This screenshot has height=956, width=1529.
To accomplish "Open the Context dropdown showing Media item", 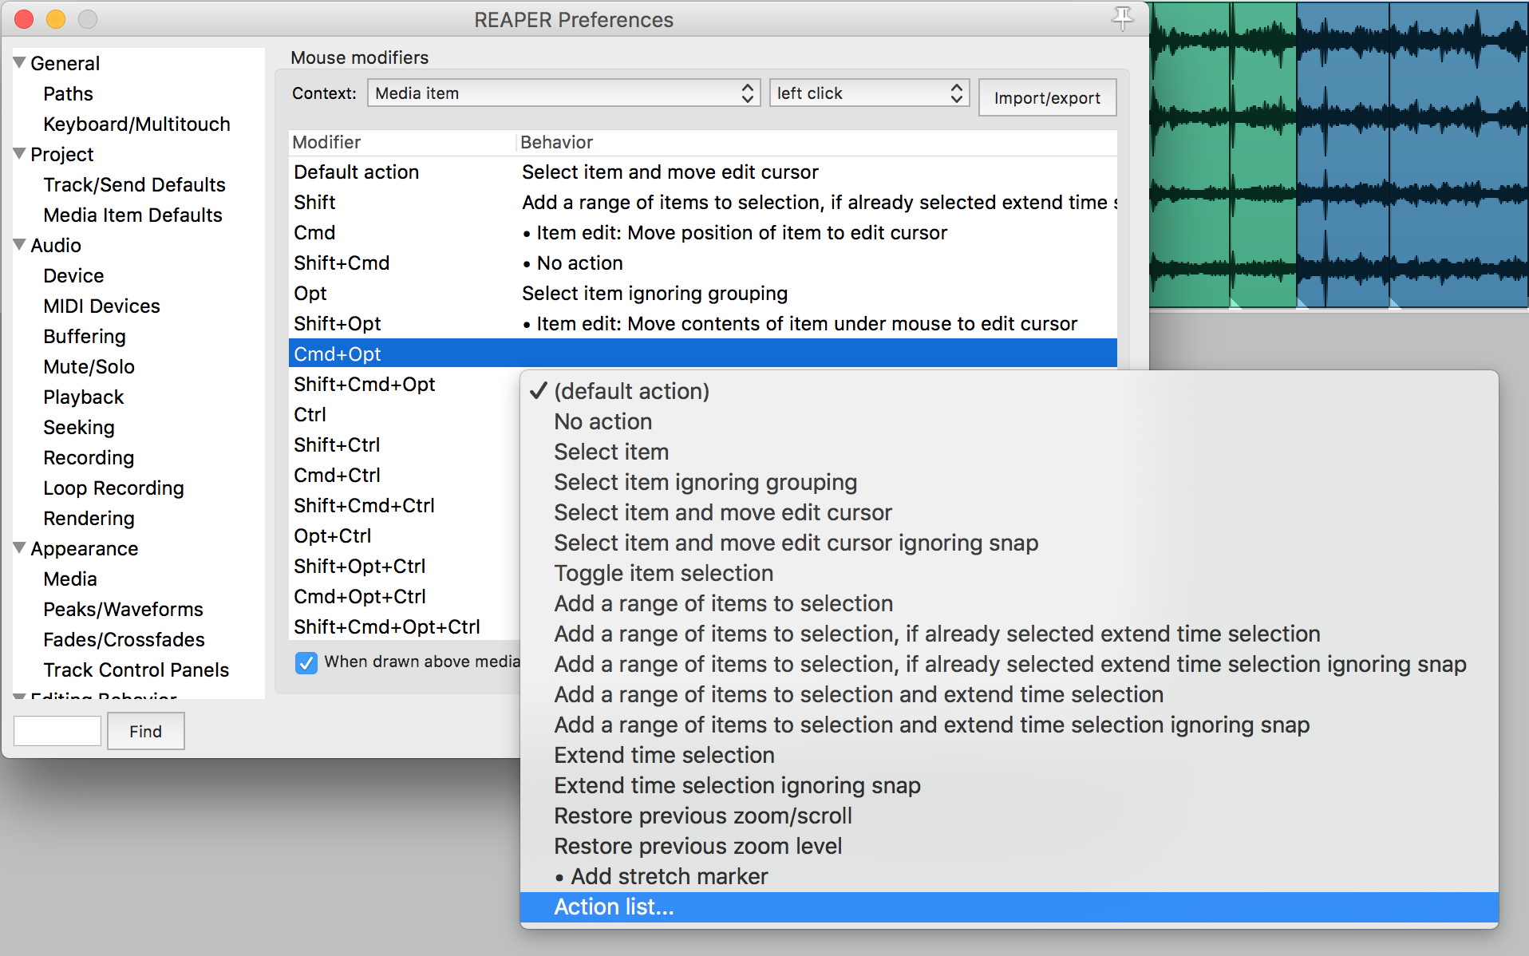I will 563,93.
